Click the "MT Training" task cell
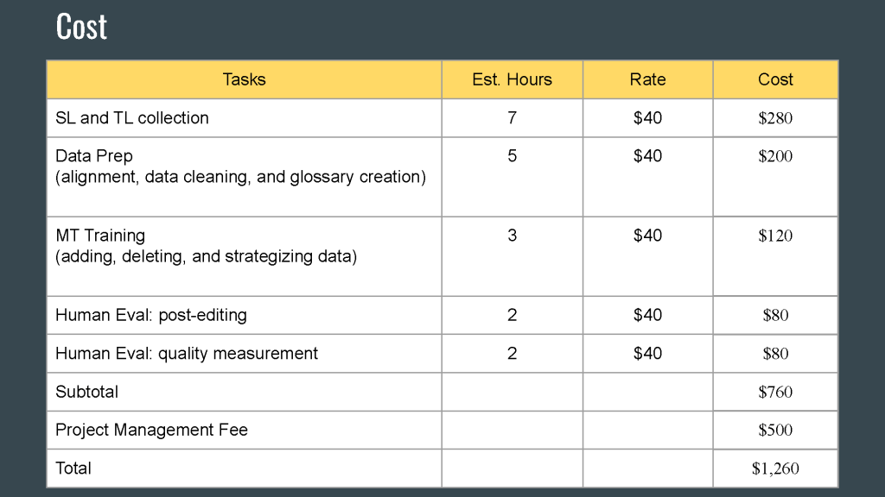 (206, 246)
